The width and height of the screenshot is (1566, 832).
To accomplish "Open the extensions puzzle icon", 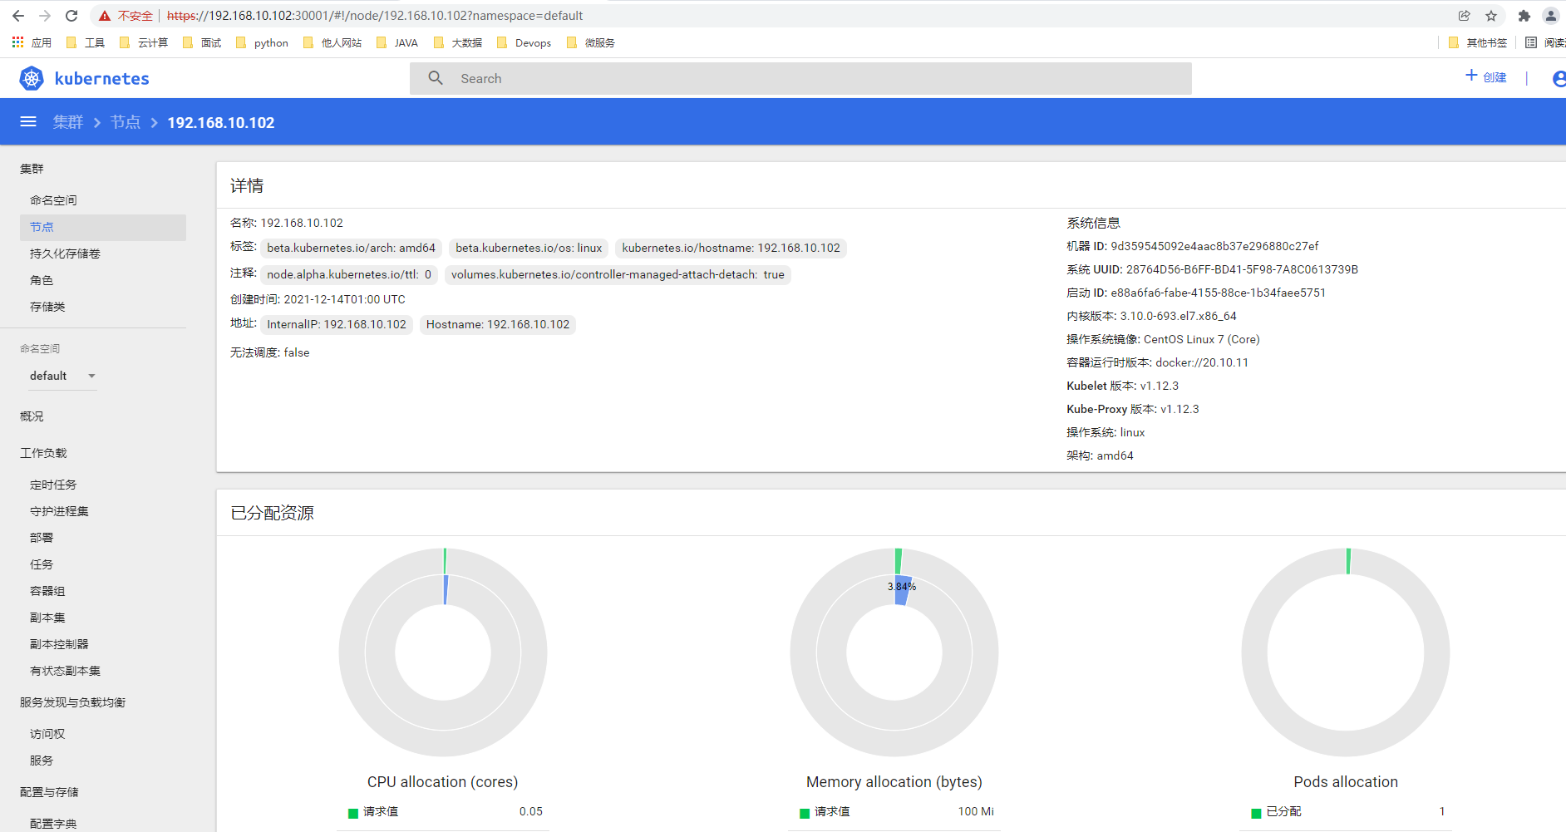I will [x=1524, y=16].
